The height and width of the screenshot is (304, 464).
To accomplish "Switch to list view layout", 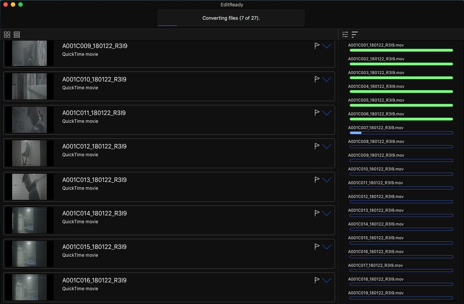I will point(16,34).
